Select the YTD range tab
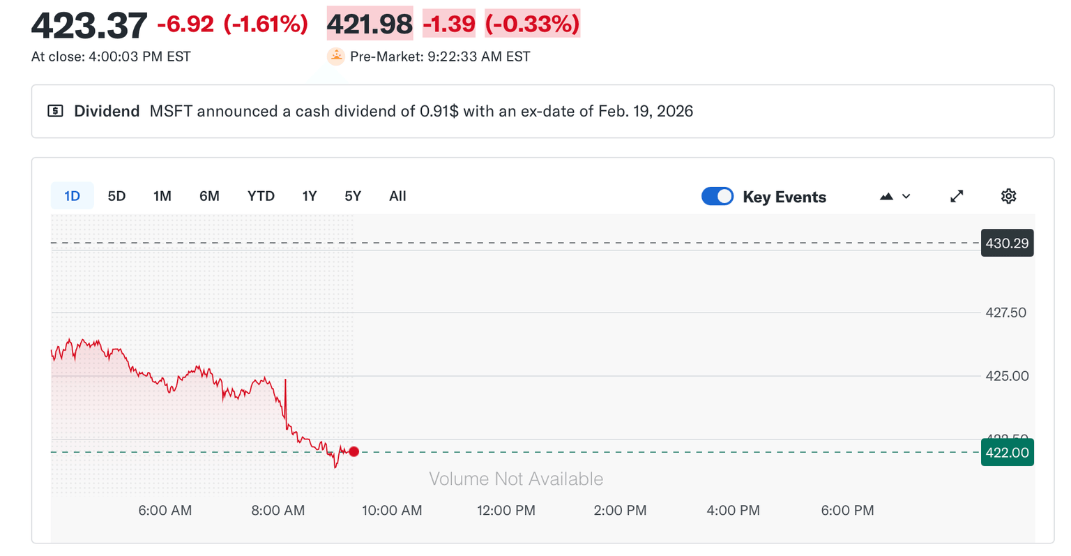 point(261,196)
